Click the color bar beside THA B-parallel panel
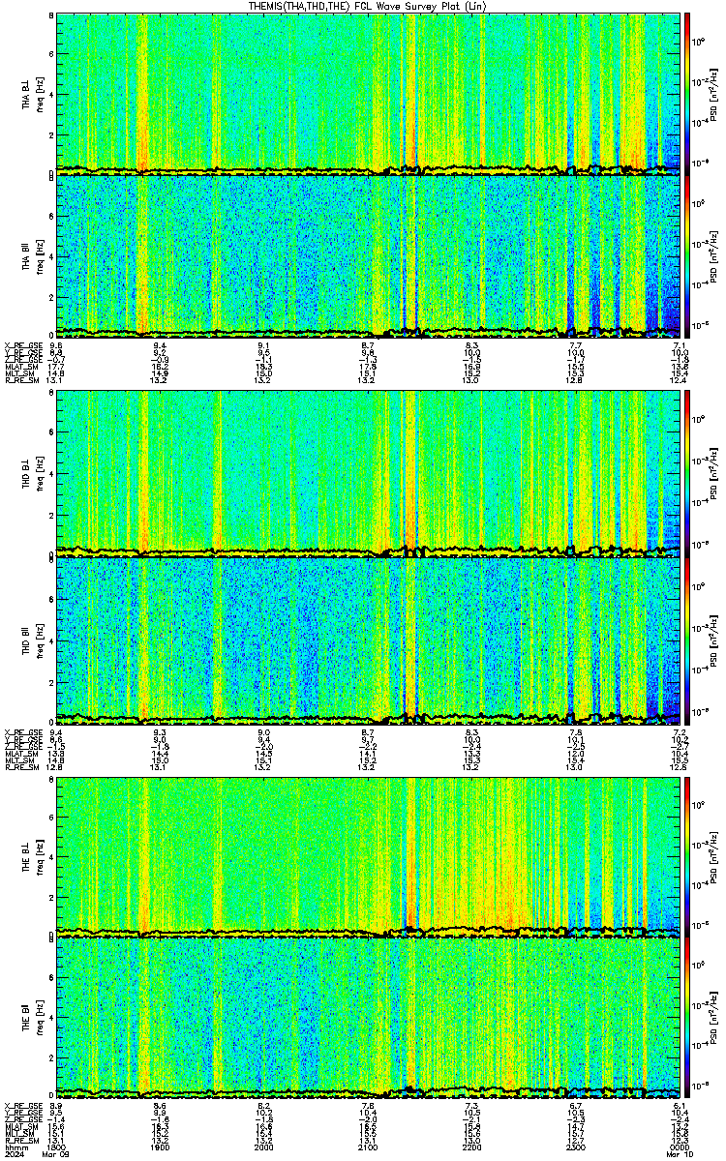This screenshot has height=1161, width=726. tap(688, 256)
